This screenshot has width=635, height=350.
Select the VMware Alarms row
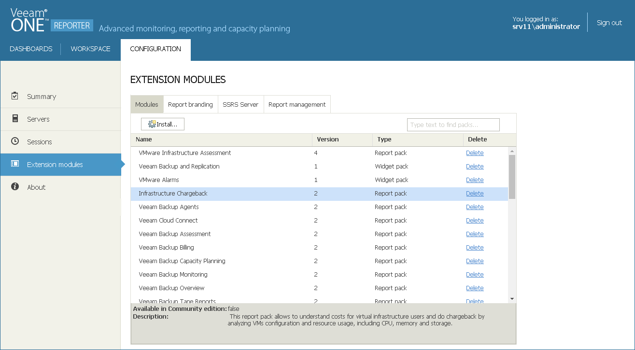click(x=319, y=180)
